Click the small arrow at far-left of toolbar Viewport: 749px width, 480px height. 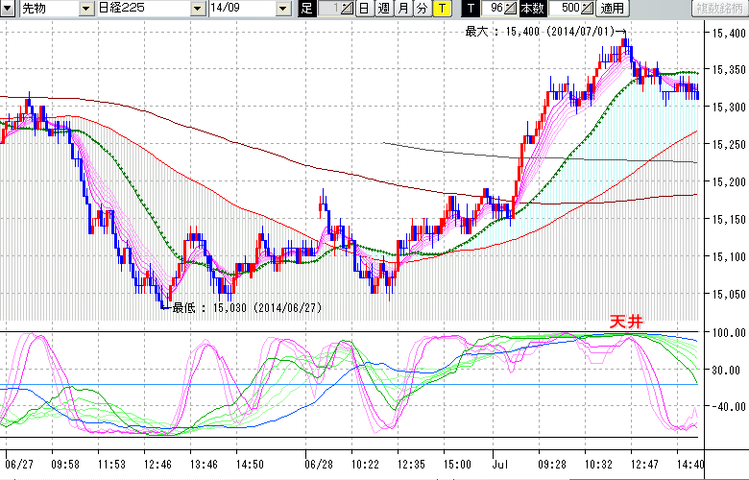pos(10,9)
